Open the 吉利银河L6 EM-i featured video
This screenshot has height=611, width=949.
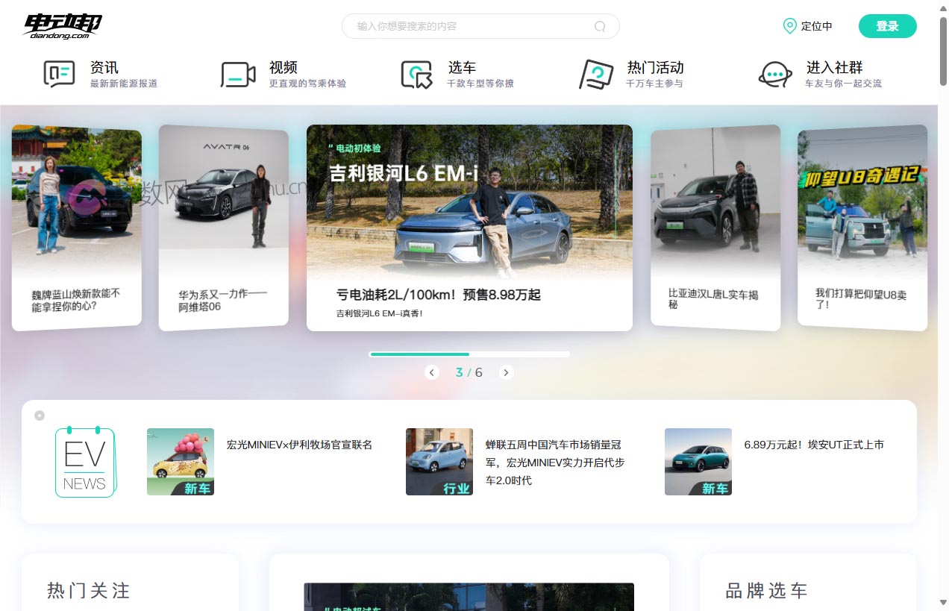click(x=469, y=224)
